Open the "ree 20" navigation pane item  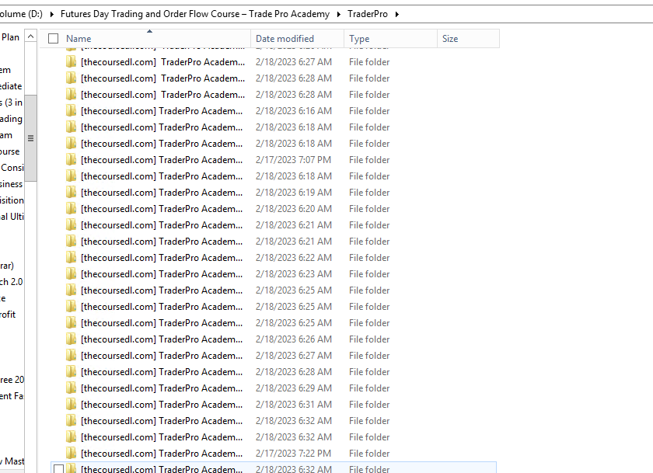(12, 379)
